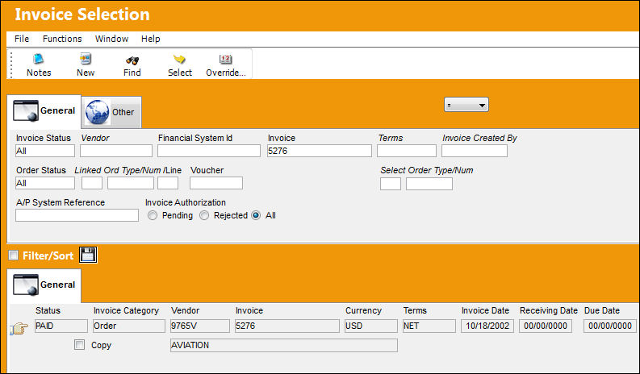The image size is (640, 374).
Task: Click the Due Date value cell
Action: [610, 326]
